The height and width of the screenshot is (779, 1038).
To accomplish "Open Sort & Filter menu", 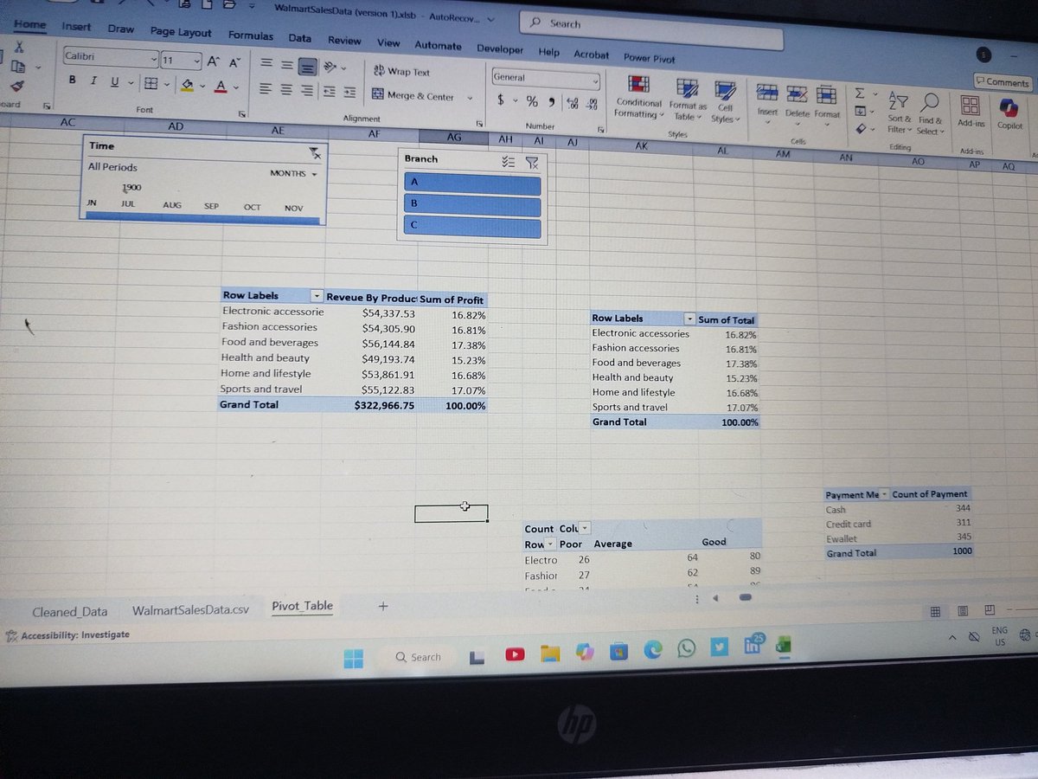I will click(899, 112).
